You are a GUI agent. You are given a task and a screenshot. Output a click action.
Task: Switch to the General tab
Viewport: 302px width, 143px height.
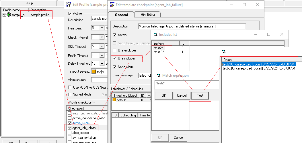click(x=121, y=15)
